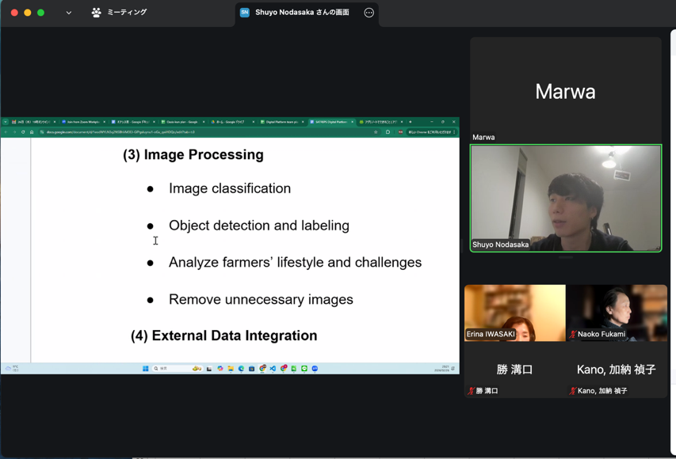
Task: Switch to the Google Drive browser tab
Action: coord(231,122)
